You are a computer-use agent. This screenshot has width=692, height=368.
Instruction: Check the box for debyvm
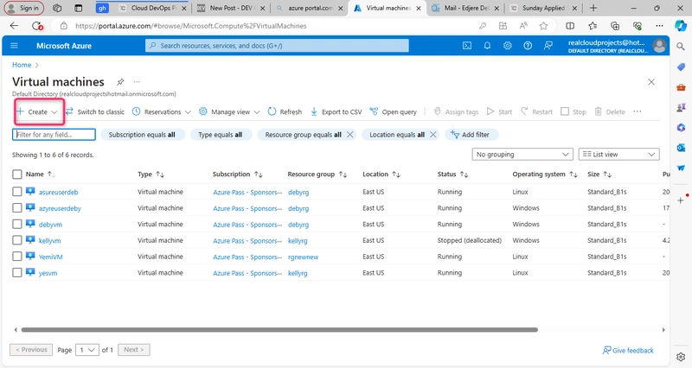[x=16, y=225]
